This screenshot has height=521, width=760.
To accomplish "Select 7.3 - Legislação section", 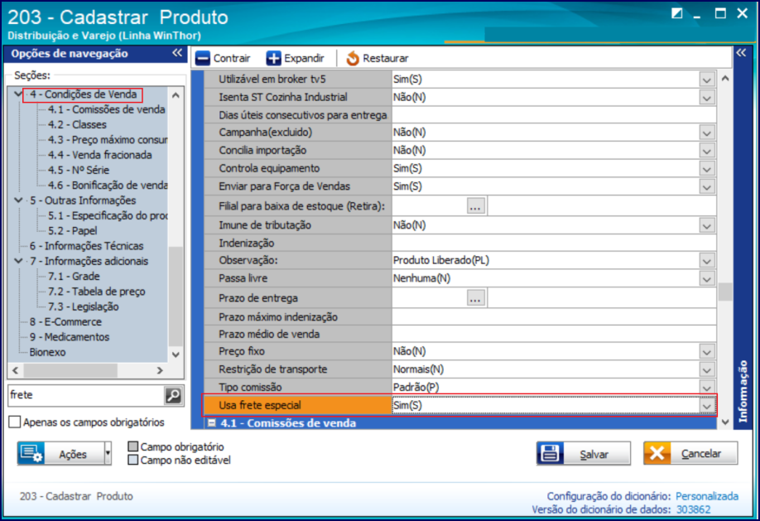I will click(84, 306).
